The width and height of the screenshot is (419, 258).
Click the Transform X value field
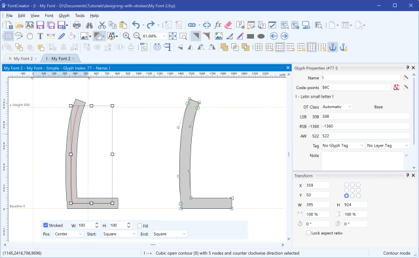317,185
